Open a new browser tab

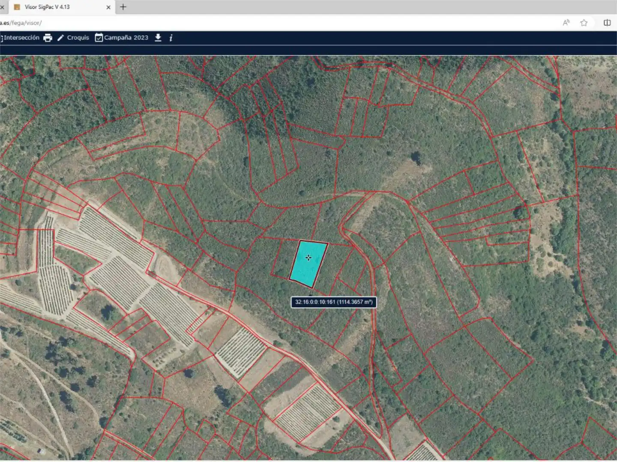123,7
